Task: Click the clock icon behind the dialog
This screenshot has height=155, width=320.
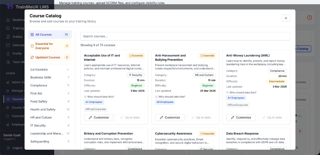Action: click(310, 17)
